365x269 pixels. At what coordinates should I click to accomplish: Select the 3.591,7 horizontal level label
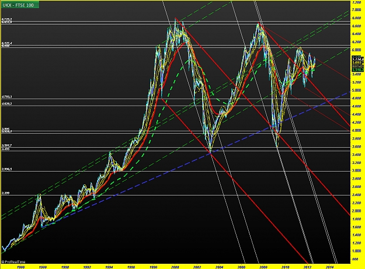(6, 145)
